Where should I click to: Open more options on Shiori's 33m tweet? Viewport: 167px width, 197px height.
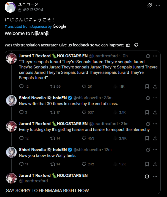(x=155, y=98)
